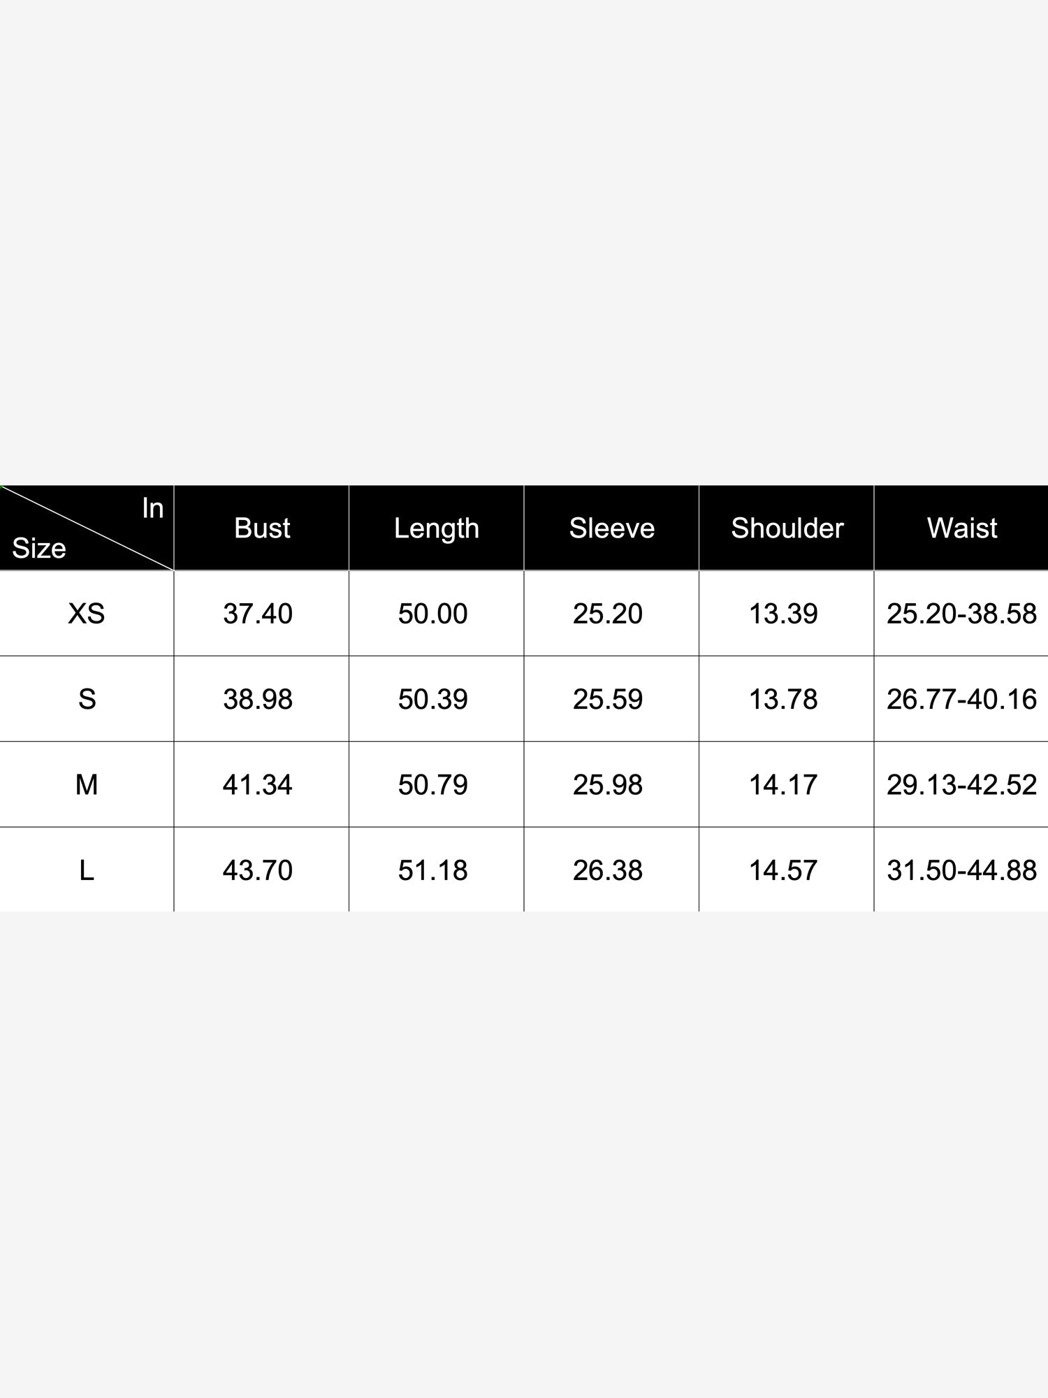Screen dimensions: 1048x1398
Task: Select the XS length value 50.00
Action: (x=432, y=613)
